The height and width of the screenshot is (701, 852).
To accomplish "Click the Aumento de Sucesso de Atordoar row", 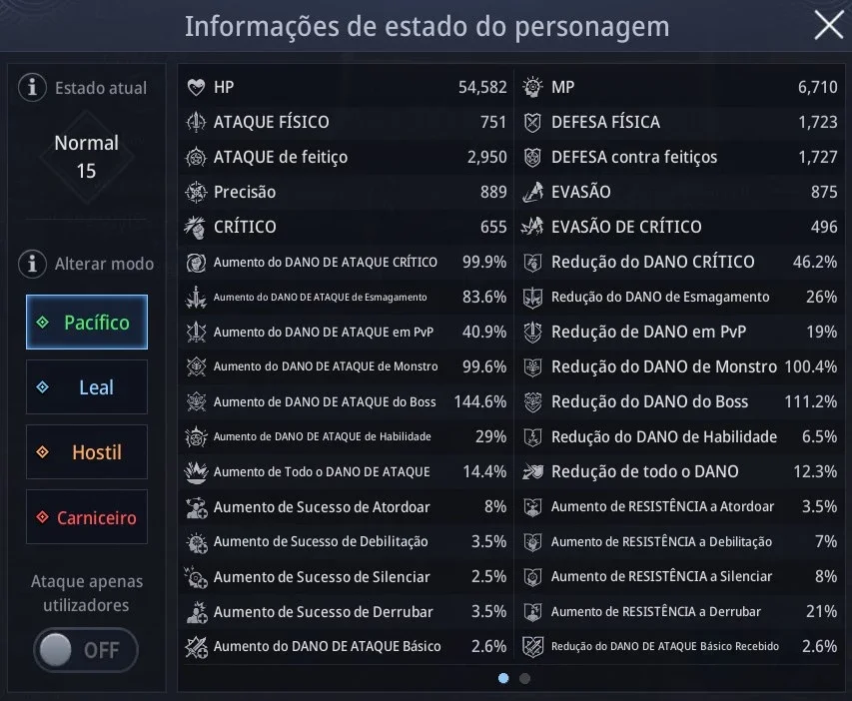I will coord(346,506).
